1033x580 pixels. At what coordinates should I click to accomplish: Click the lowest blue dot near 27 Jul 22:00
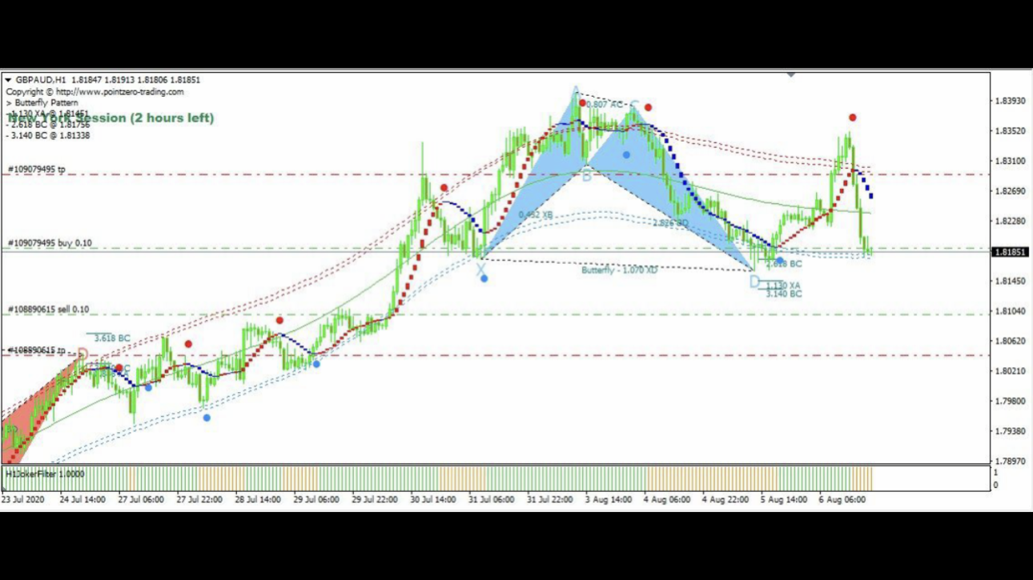coord(207,418)
